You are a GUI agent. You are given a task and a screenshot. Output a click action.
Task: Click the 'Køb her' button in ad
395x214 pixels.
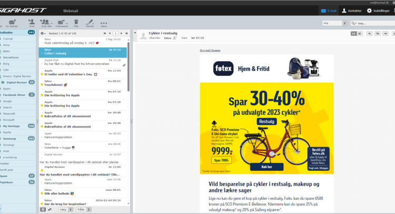266,167
